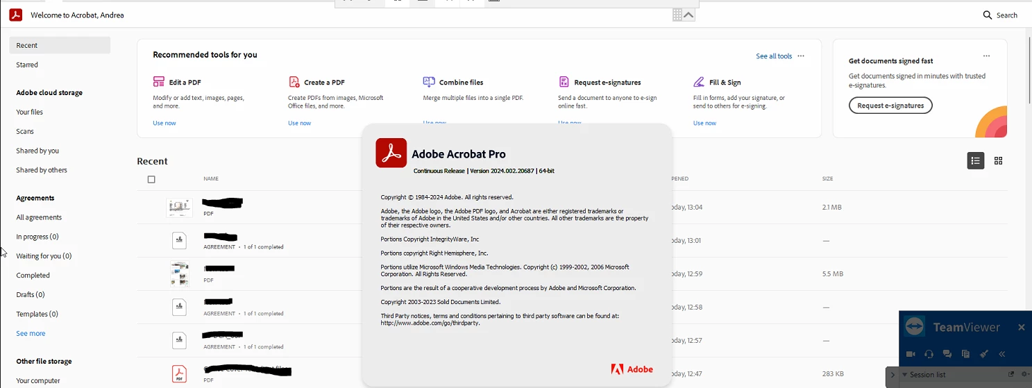The height and width of the screenshot is (388, 1032).
Task: Click the TeamViewer headset audio icon
Action: [x=929, y=354]
